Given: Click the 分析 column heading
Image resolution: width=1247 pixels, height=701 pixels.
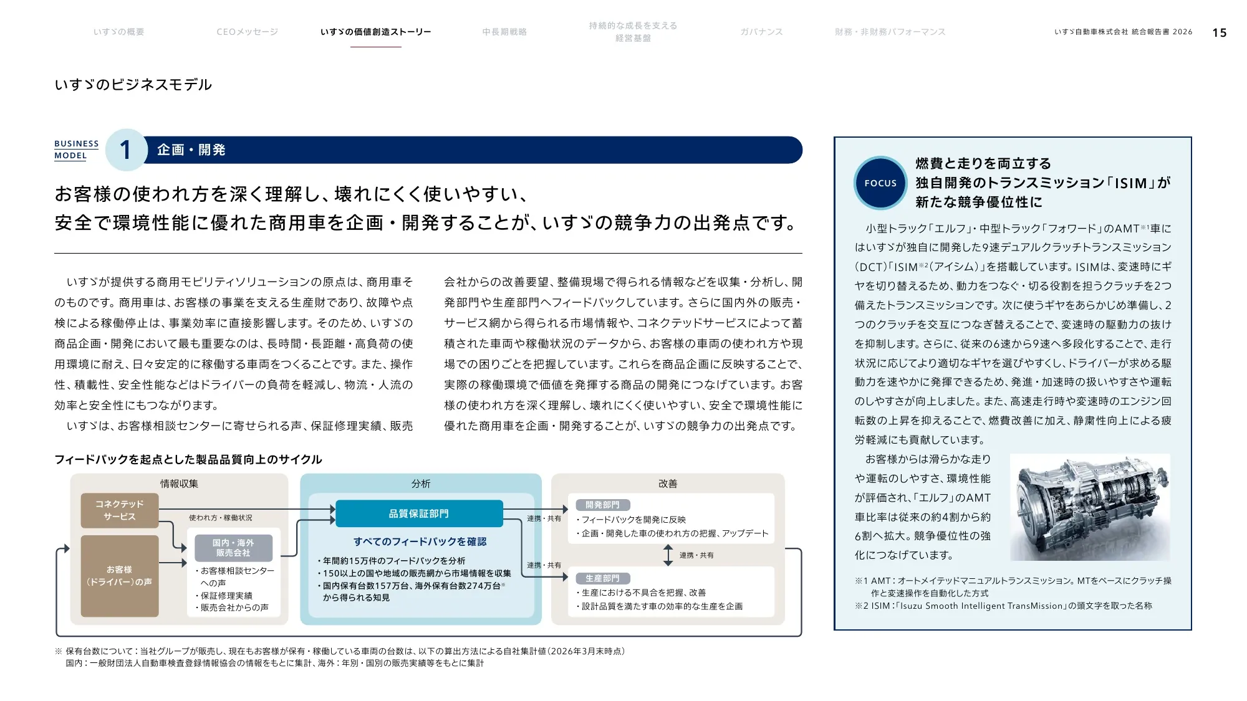Looking at the screenshot, I should coord(421,484).
